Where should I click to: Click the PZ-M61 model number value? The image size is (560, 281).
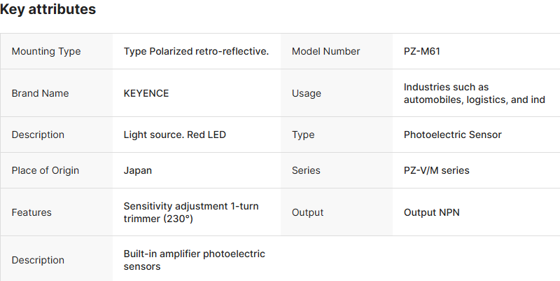pyautogui.click(x=422, y=51)
